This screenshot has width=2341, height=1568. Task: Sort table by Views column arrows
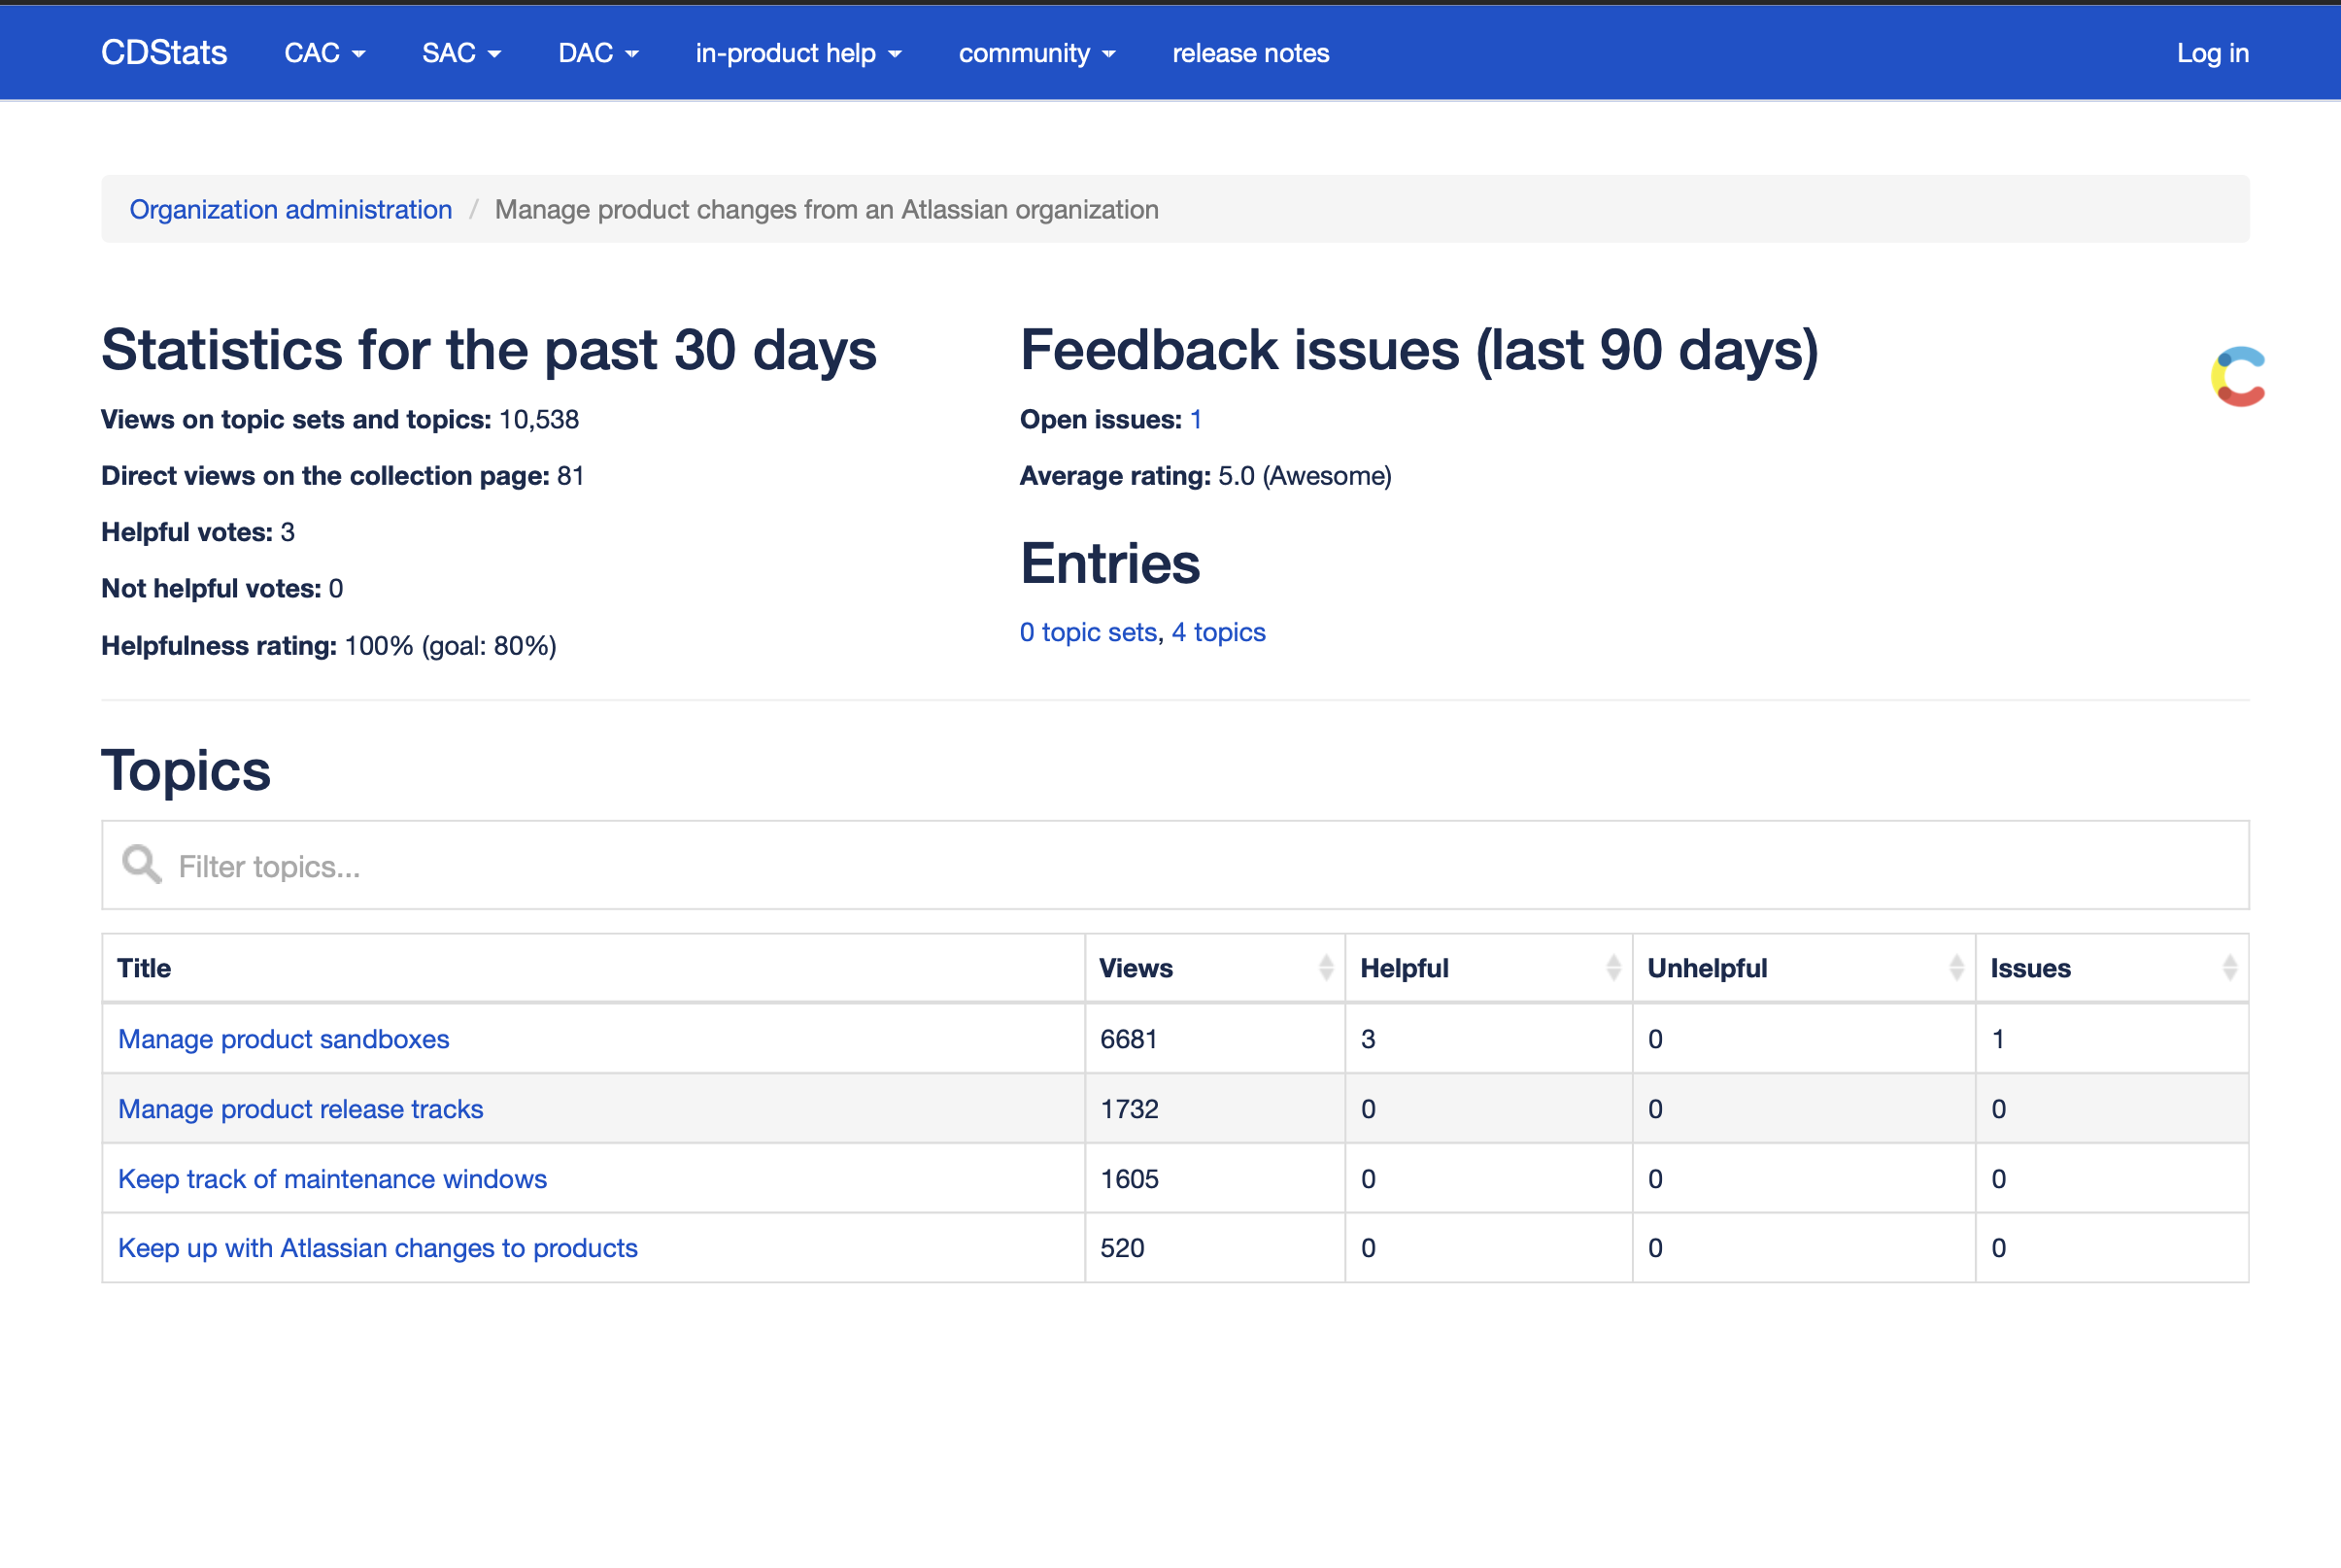(1326, 967)
